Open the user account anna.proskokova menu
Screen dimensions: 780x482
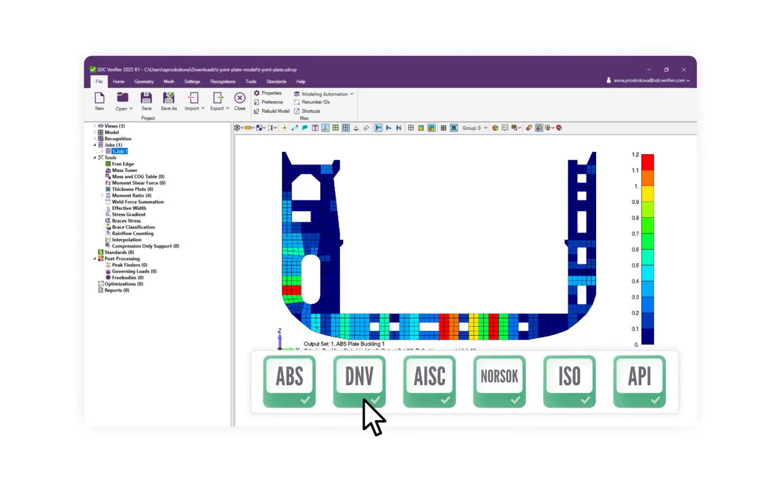tap(649, 81)
